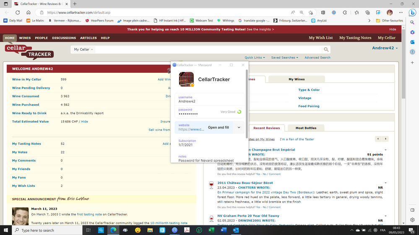This screenshot has width=419, height=235.
Task: Select the My Wines tab
Action: [297, 79]
